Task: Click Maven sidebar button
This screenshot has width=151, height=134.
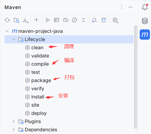Action: (x=145, y=34)
